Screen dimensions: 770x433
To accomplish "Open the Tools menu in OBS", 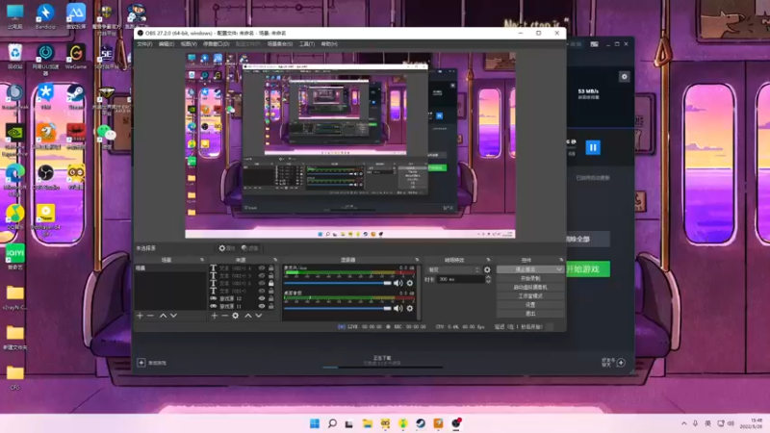I will click(x=307, y=44).
